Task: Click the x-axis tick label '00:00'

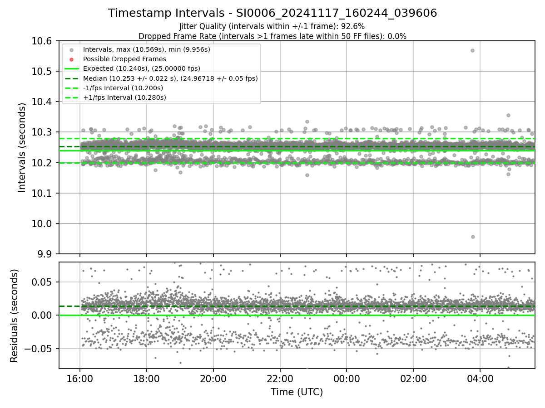Action: (x=347, y=379)
